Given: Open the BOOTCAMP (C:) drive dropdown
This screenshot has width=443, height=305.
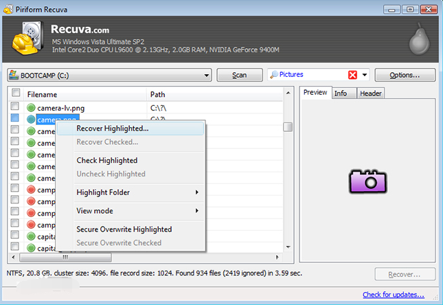Looking at the screenshot, I should (x=207, y=76).
